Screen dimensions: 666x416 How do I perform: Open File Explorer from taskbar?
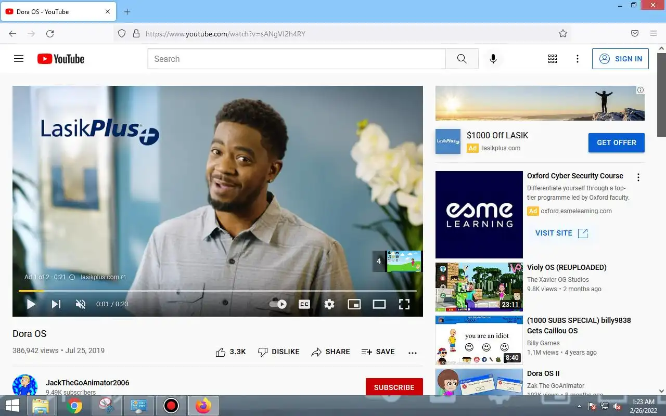[41, 406]
